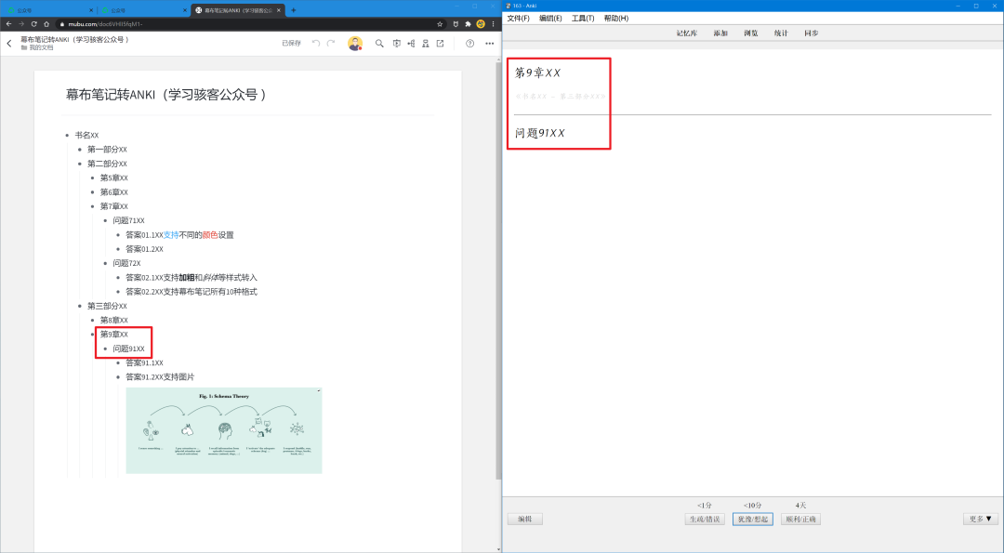Open the 文件(F) menu in Anki

click(518, 18)
